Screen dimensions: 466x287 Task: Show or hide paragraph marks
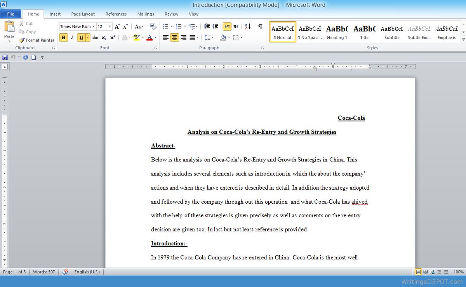click(260, 26)
